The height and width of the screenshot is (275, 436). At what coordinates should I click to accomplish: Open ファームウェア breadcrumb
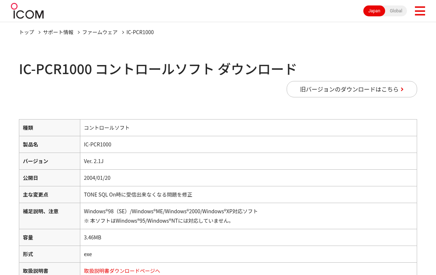100,32
